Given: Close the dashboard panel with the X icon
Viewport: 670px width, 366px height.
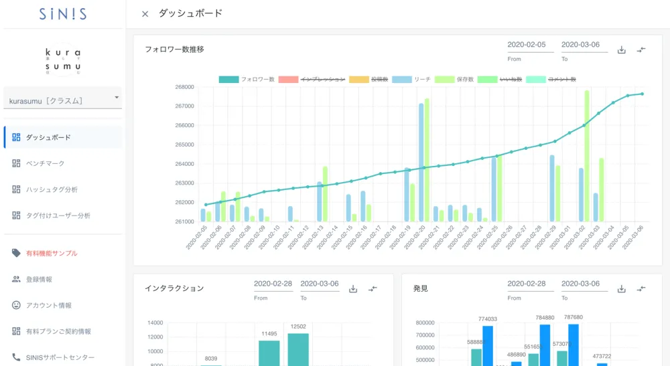Looking at the screenshot, I should coord(145,14).
